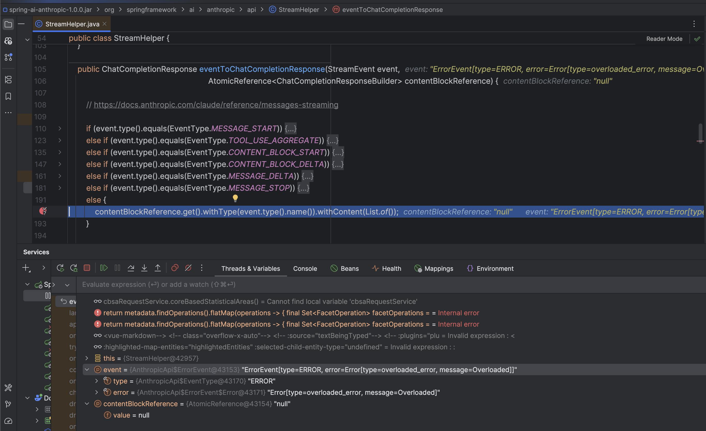Unfold the TOOL_USE_AGGREGATE block
Screen dimensions: 706x431
[x=59, y=140]
